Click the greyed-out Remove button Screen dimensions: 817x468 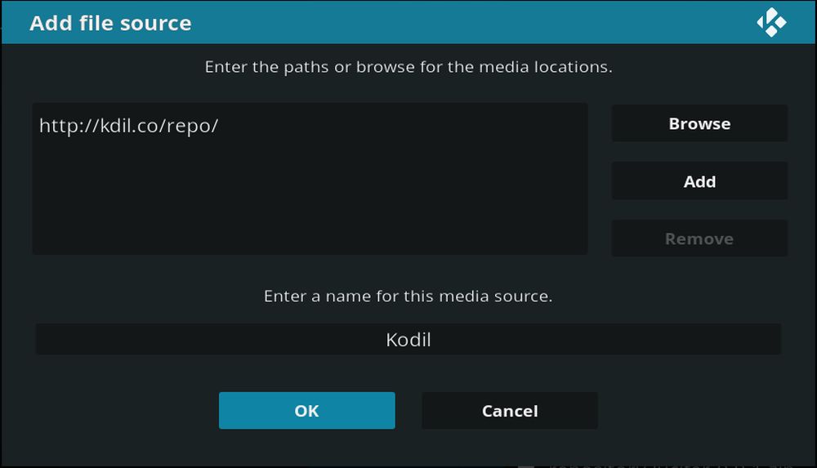click(699, 238)
